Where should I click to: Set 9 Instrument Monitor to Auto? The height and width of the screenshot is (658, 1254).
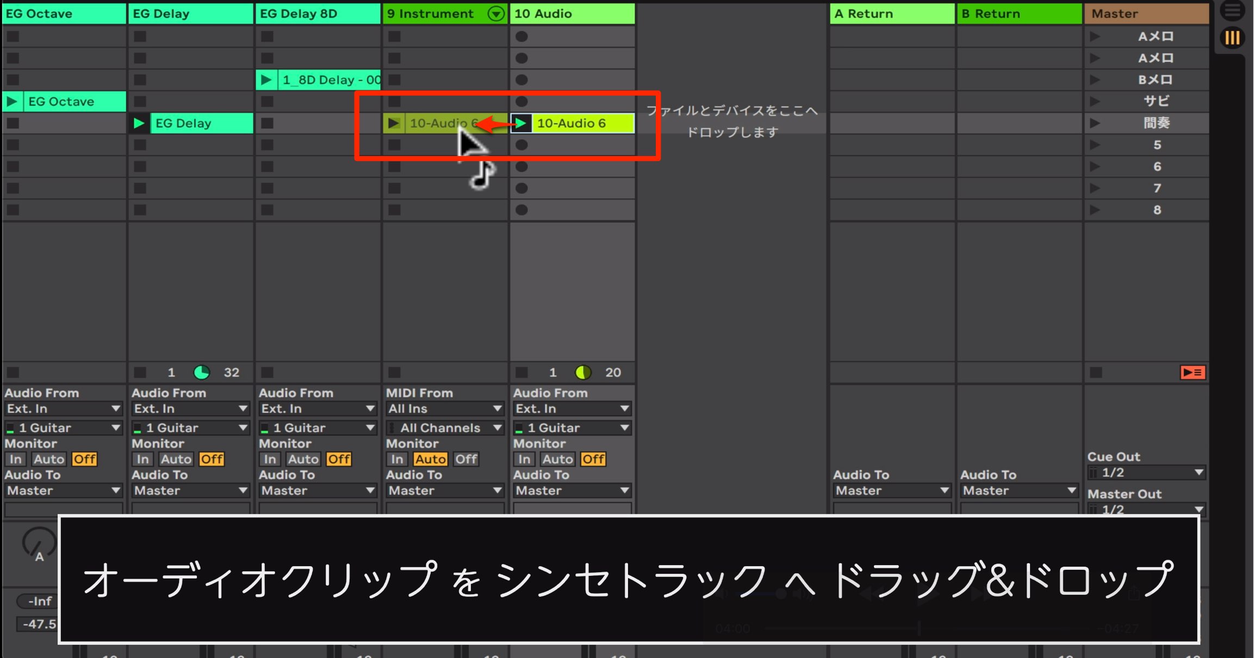tap(431, 459)
